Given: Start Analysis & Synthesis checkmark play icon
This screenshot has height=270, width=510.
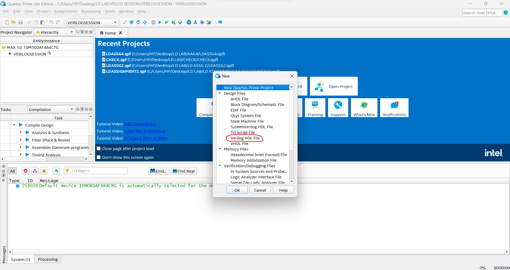Looking at the screenshot, I should click(167, 22).
